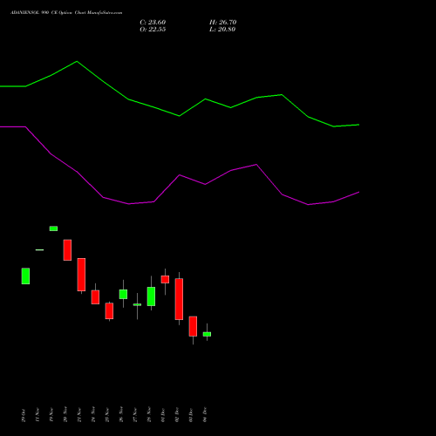
Task: Click the 19 Nov date label
Action: [x=51, y=415]
